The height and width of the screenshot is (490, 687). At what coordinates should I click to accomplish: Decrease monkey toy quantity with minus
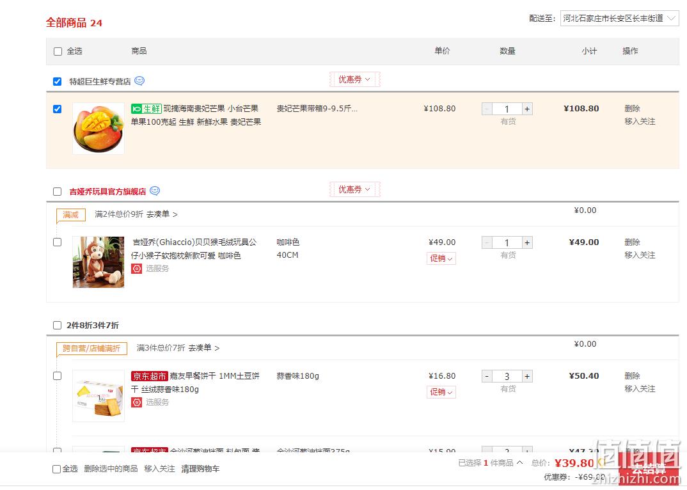pos(487,243)
